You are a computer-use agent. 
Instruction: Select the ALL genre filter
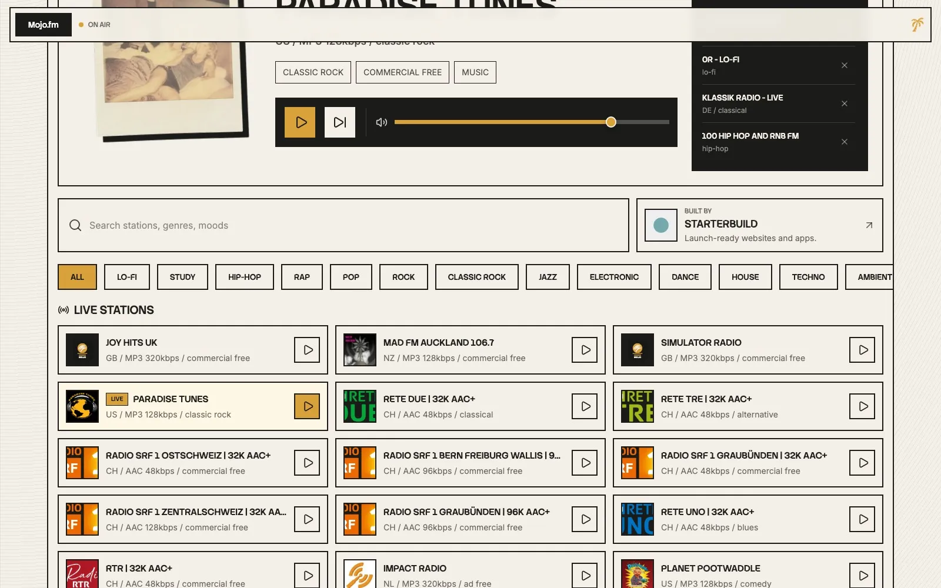click(77, 277)
